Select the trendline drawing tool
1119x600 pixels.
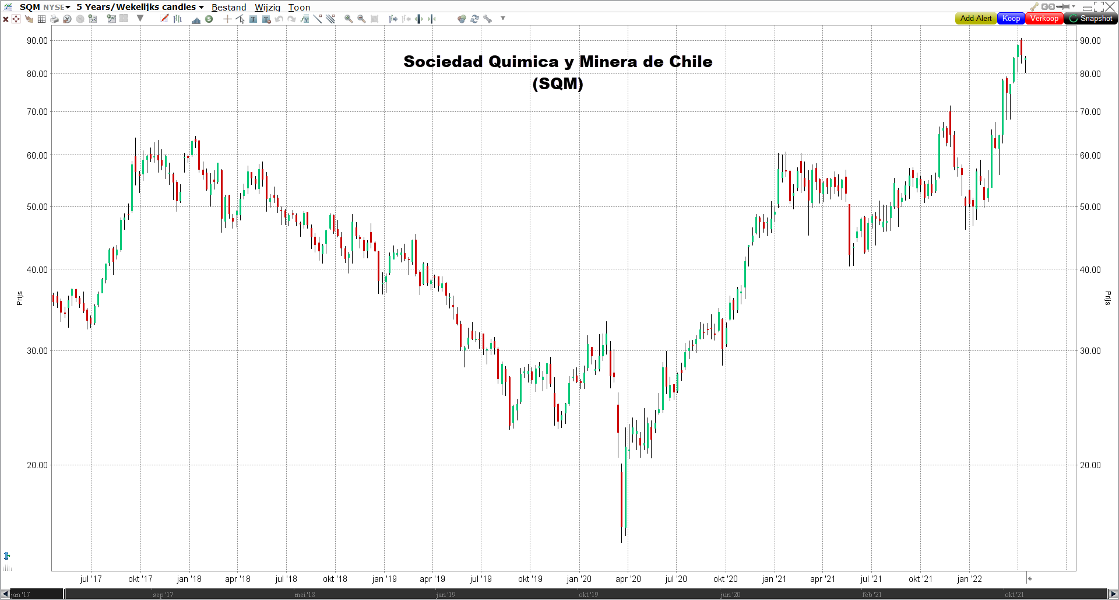click(317, 19)
